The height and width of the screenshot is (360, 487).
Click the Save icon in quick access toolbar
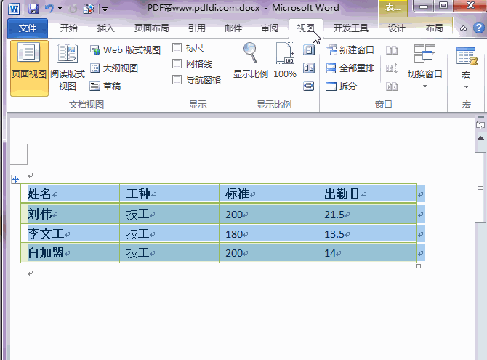coord(33,9)
